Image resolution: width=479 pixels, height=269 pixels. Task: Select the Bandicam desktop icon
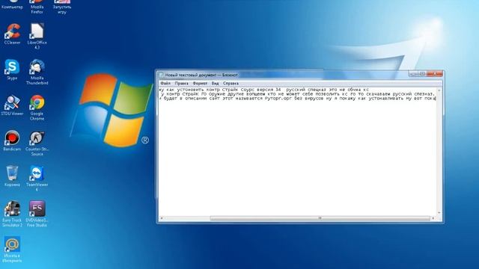tap(12, 140)
